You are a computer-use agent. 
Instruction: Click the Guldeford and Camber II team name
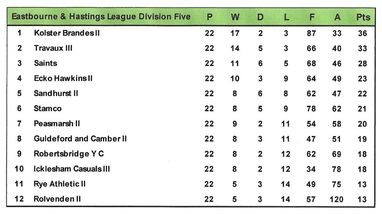[x=80, y=139]
